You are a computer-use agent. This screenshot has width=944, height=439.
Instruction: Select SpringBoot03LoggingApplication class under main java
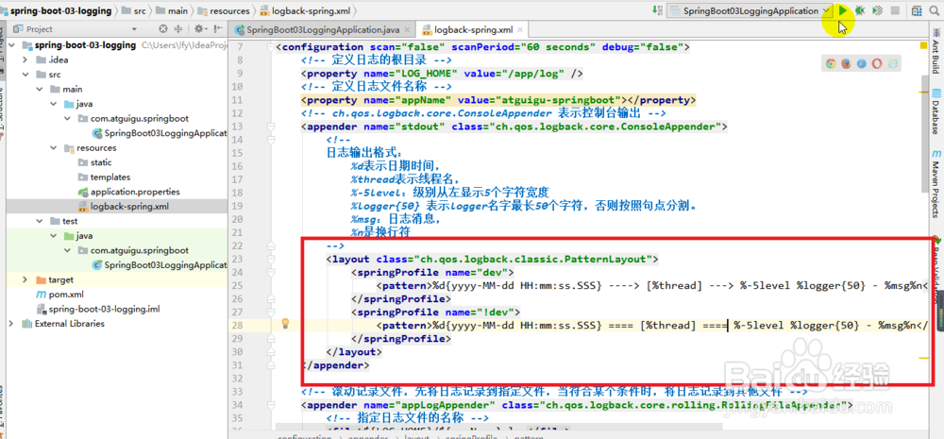[159, 133]
